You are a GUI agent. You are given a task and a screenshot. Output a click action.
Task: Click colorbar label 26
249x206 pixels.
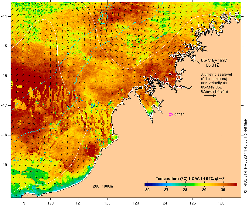[147, 190]
